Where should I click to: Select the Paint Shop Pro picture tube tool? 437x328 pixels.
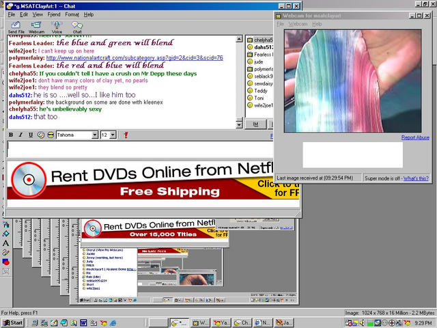point(6,225)
